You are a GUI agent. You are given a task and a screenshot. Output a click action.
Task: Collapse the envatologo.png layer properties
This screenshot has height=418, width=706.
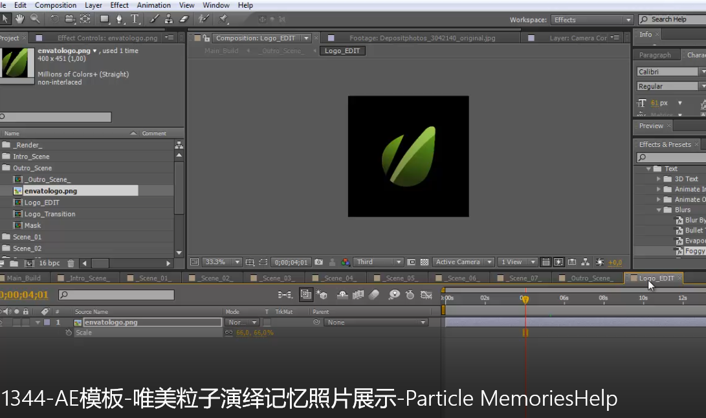38,322
